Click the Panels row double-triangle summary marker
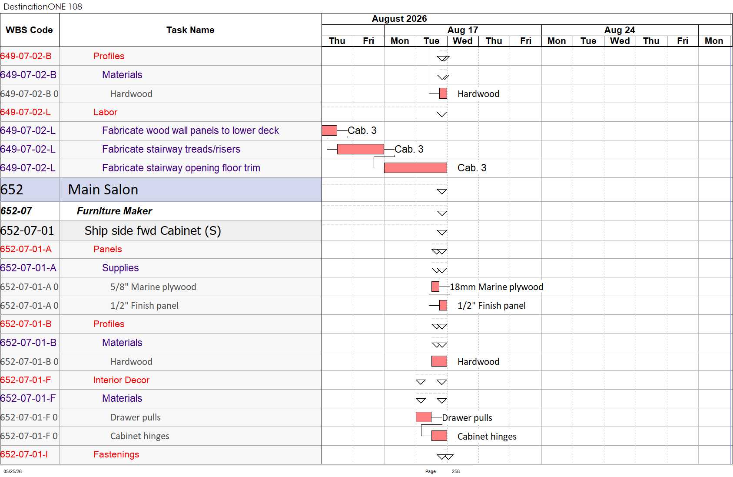This screenshot has height=477, width=733. (x=439, y=251)
